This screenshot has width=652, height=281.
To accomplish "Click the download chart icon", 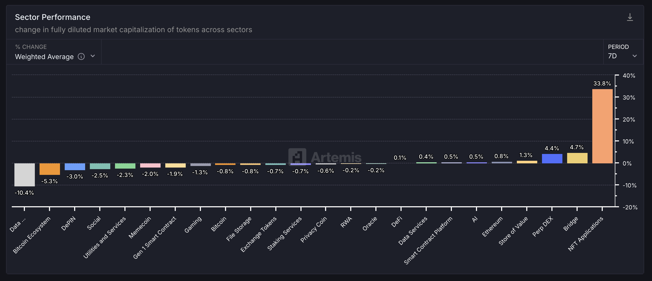I will [630, 17].
